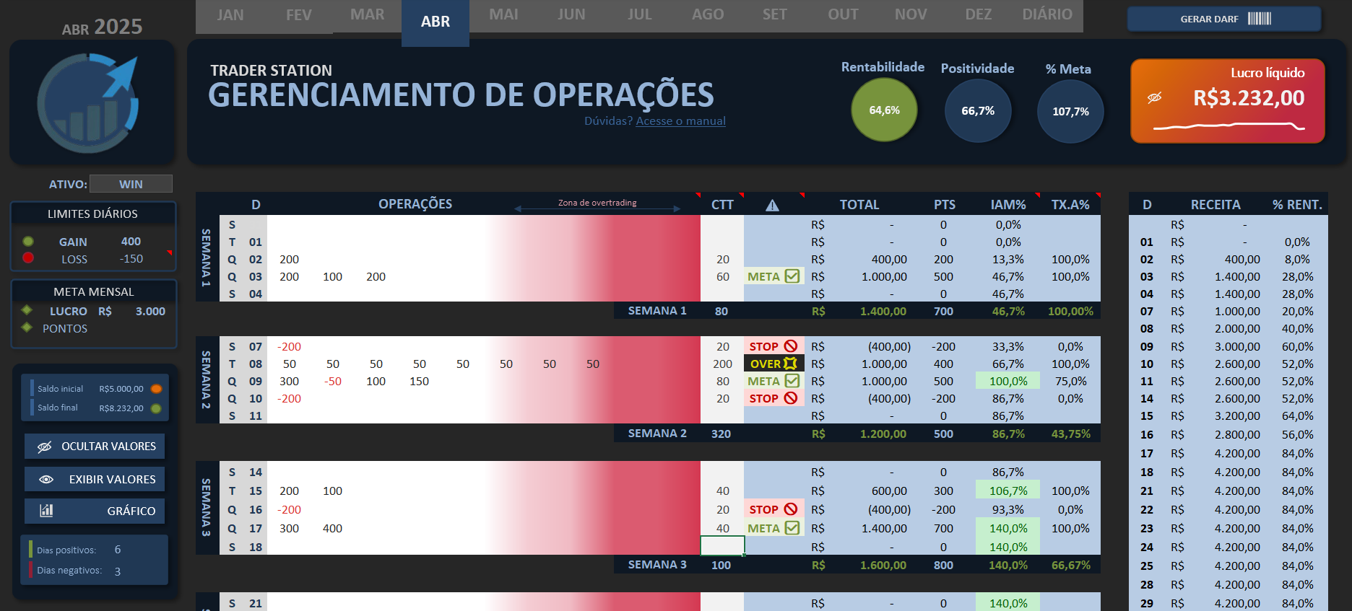Click the OVER star icon on day 08
The height and width of the screenshot is (611, 1352).
point(791,364)
